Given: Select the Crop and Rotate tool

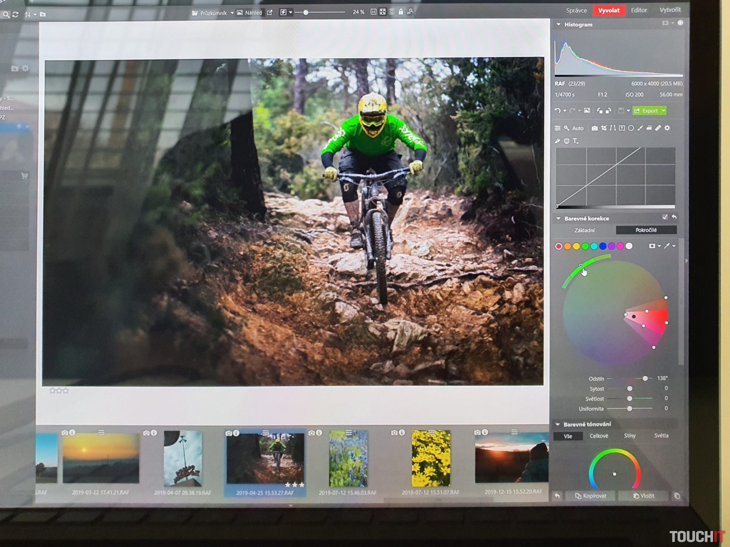Looking at the screenshot, I should [604, 128].
